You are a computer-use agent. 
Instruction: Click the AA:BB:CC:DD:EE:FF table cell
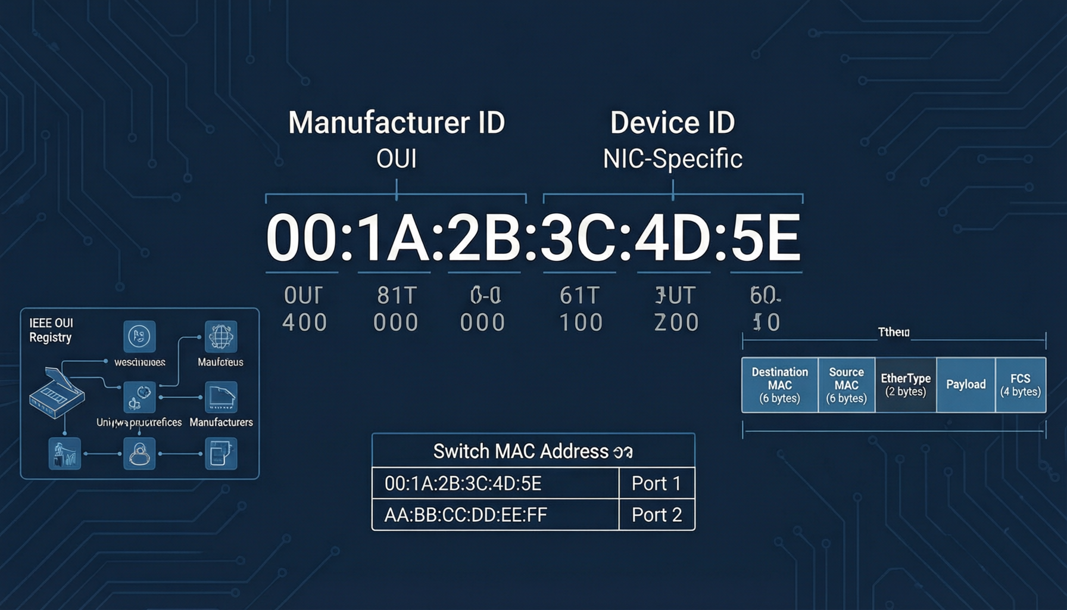coord(495,515)
